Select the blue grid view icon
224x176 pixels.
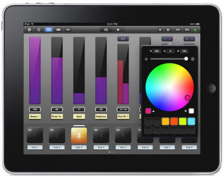pos(49,30)
